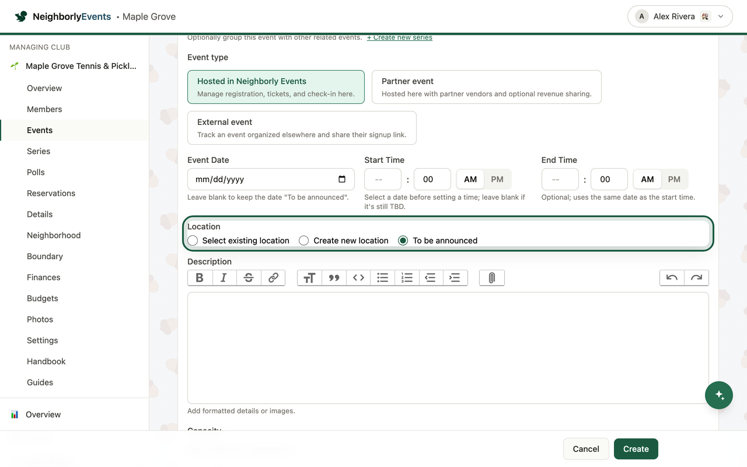The width and height of the screenshot is (747, 467).
Task: Attach a file via paperclip icon
Action: (x=492, y=278)
